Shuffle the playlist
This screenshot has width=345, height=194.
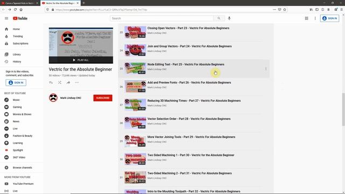coord(60,82)
